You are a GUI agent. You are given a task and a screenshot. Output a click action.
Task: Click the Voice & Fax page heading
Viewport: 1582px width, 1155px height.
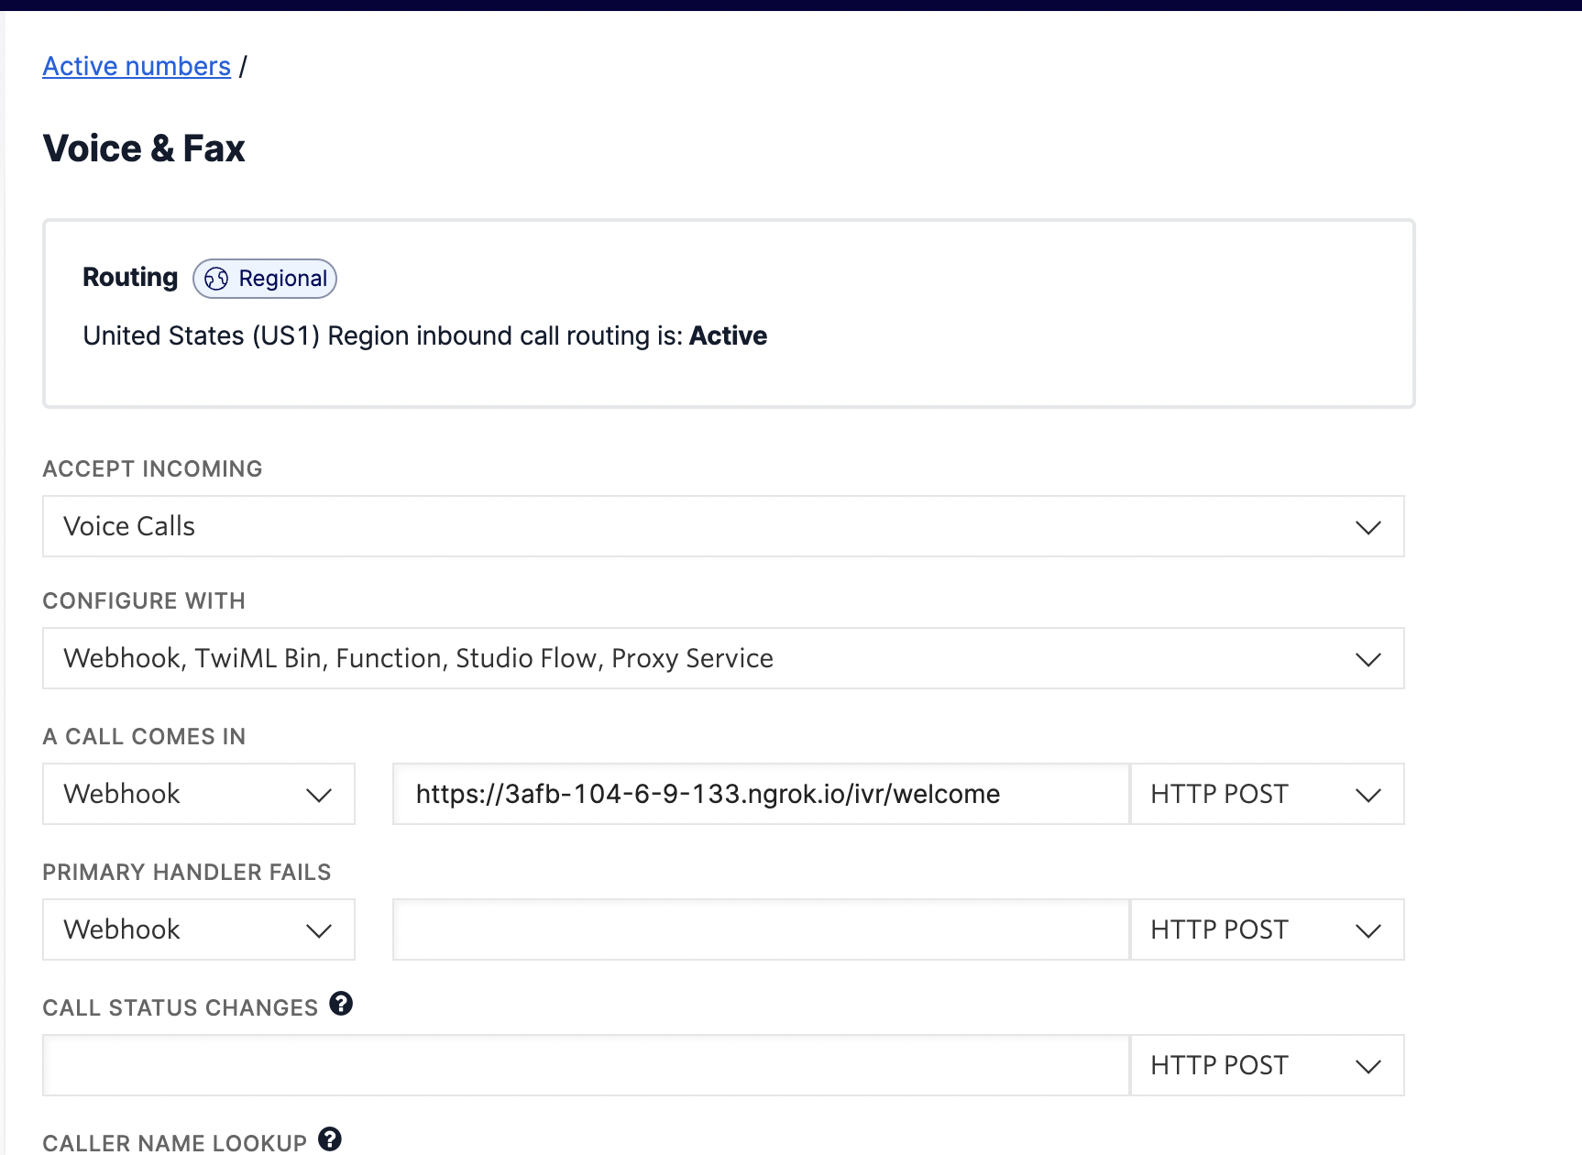click(144, 148)
